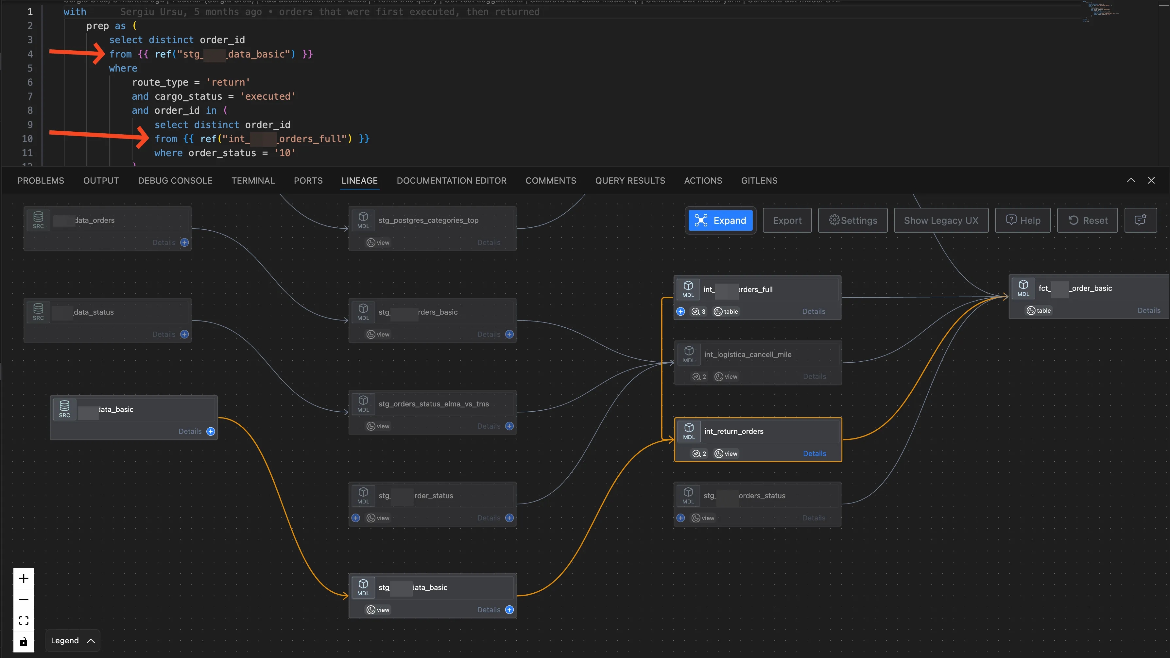Zoom out the lineage graph

[24, 600]
